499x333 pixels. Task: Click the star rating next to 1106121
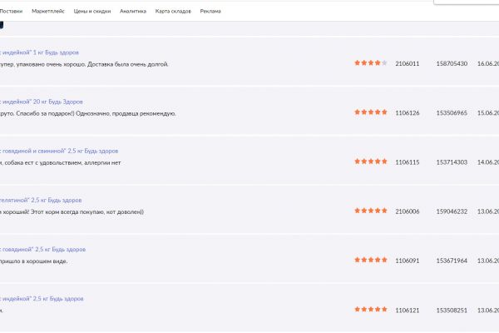(371, 310)
